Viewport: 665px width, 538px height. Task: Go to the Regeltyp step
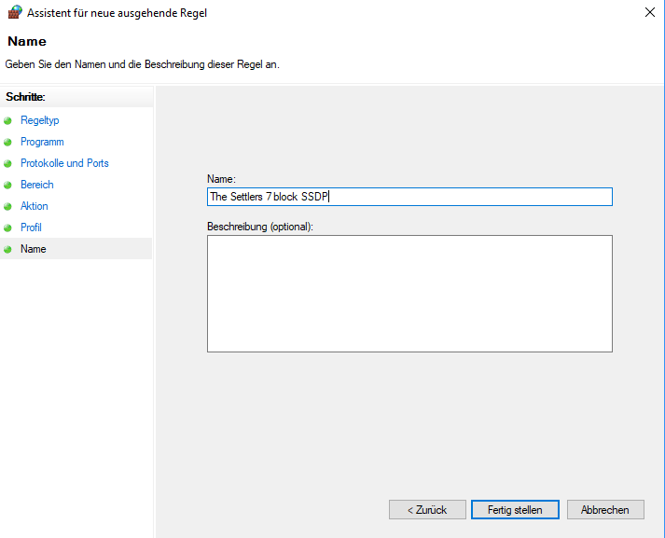click(39, 120)
